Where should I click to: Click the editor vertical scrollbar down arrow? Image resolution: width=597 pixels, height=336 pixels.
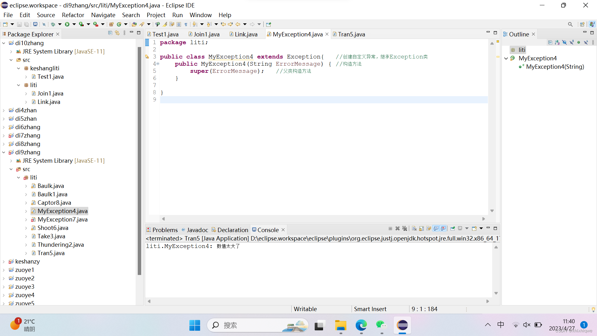pos(492,211)
